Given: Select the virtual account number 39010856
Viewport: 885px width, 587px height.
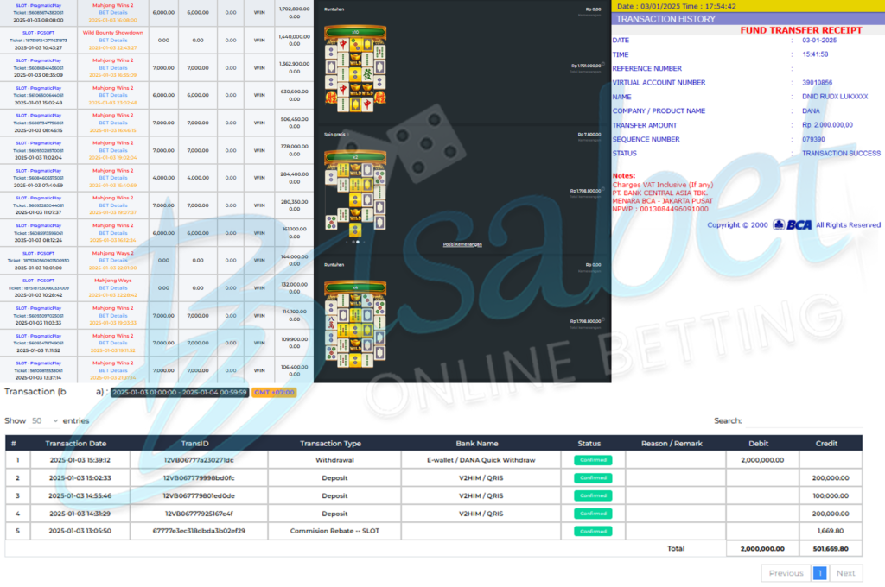Looking at the screenshot, I should (817, 82).
